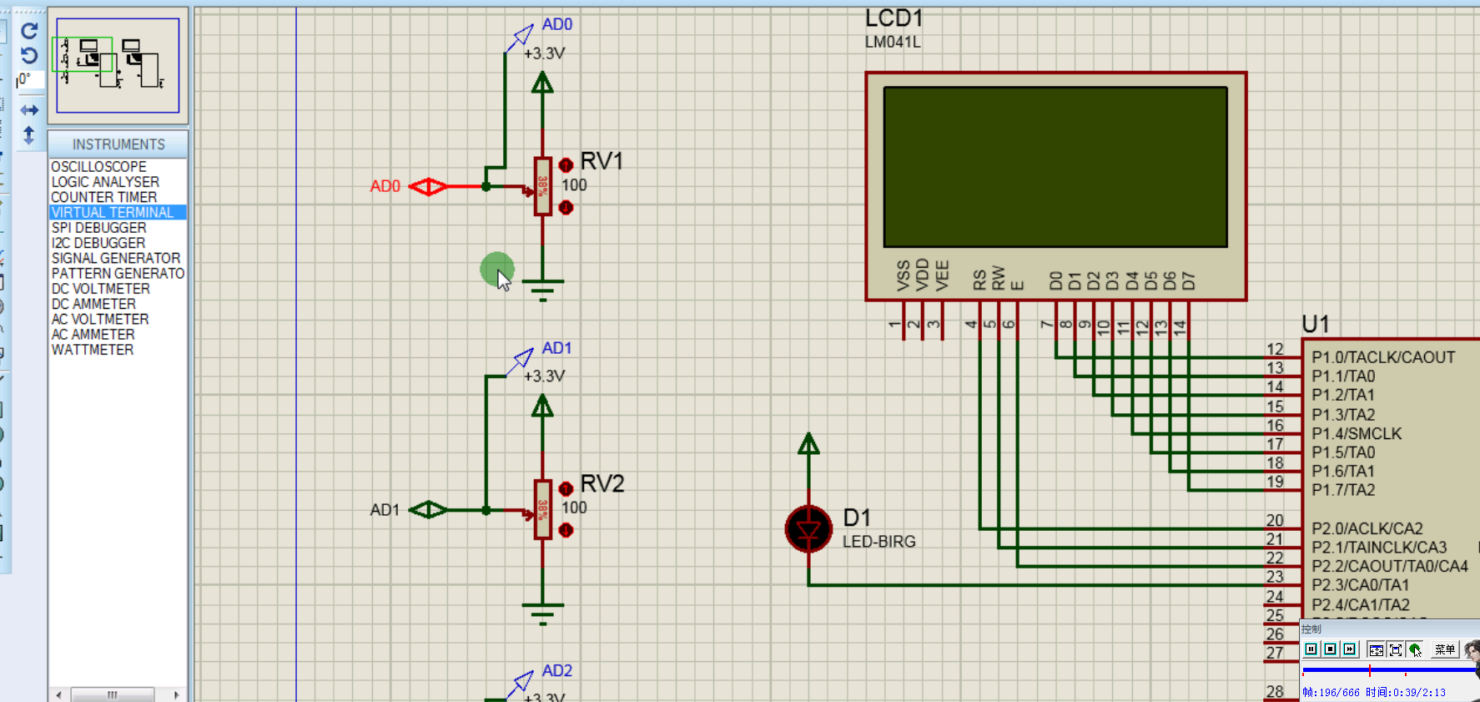
Task: Click the +3.3V power arrow above RV1
Action: pyautogui.click(x=543, y=83)
